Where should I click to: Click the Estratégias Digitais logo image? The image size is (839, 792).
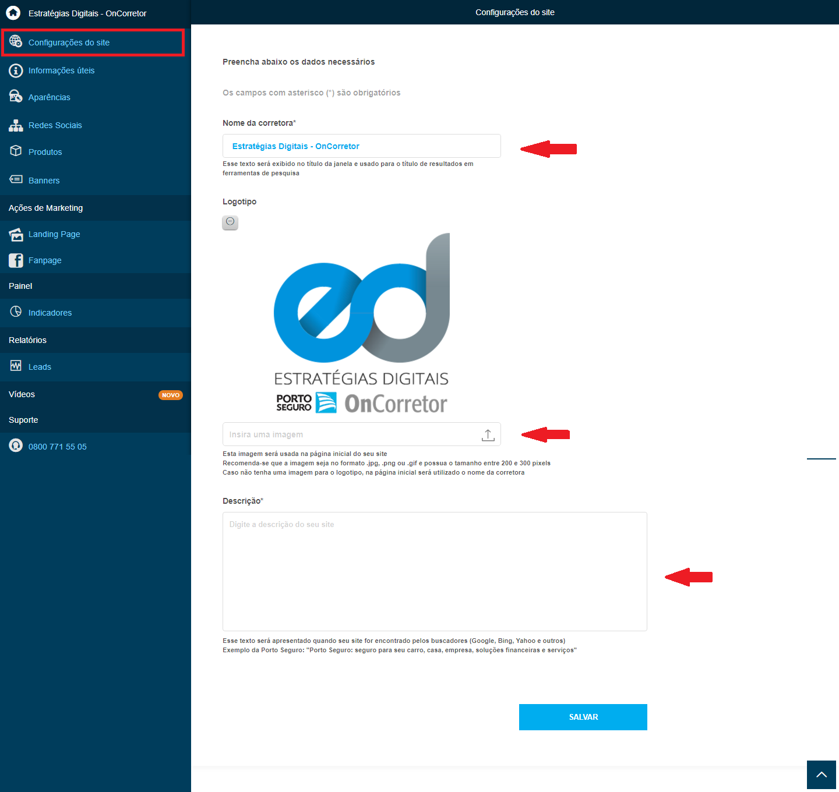coord(362,323)
